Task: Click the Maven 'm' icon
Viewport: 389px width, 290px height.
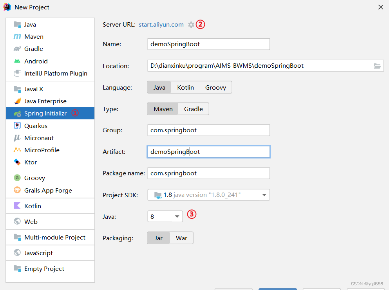Action: click(17, 37)
